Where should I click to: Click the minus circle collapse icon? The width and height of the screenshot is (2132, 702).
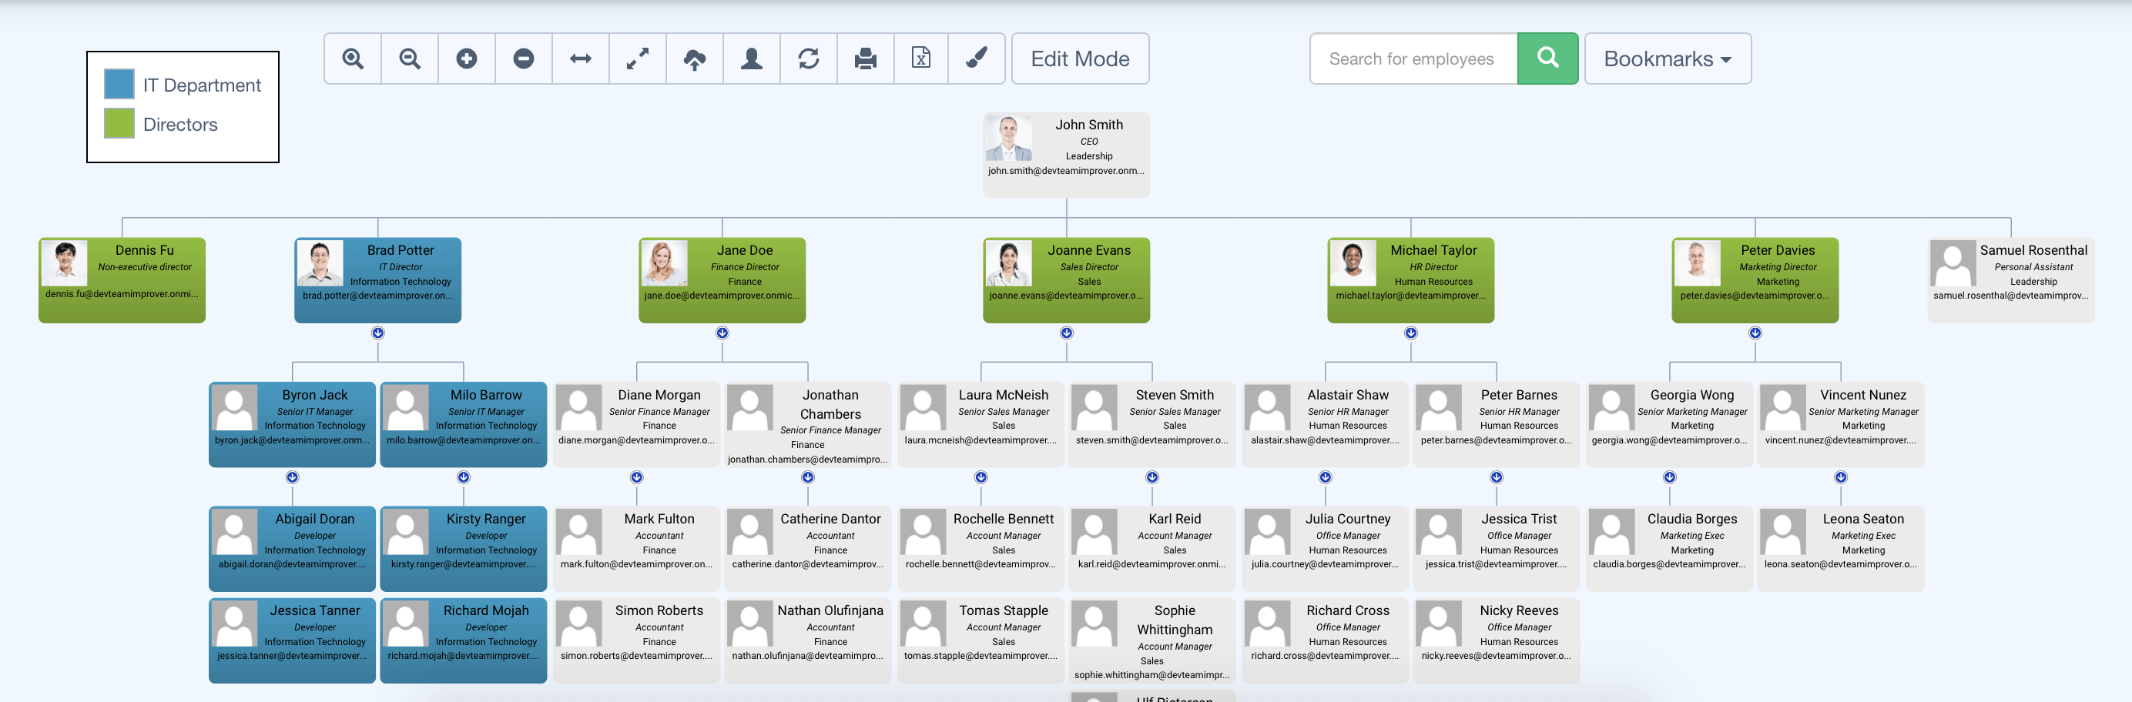pyautogui.click(x=524, y=58)
